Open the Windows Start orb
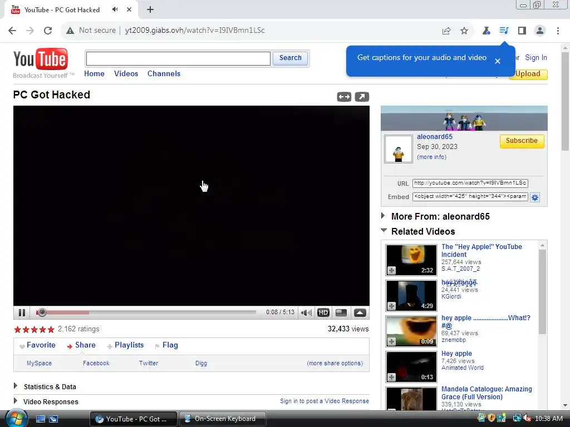 (x=16, y=418)
